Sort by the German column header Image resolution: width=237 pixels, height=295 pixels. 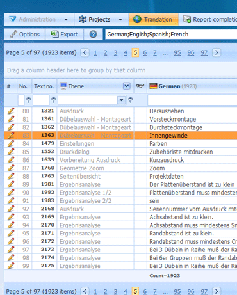coord(192,86)
